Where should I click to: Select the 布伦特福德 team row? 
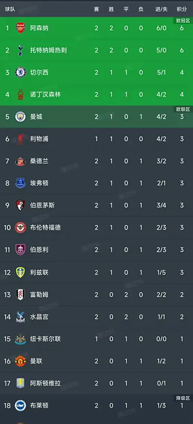[x=96, y=227]
